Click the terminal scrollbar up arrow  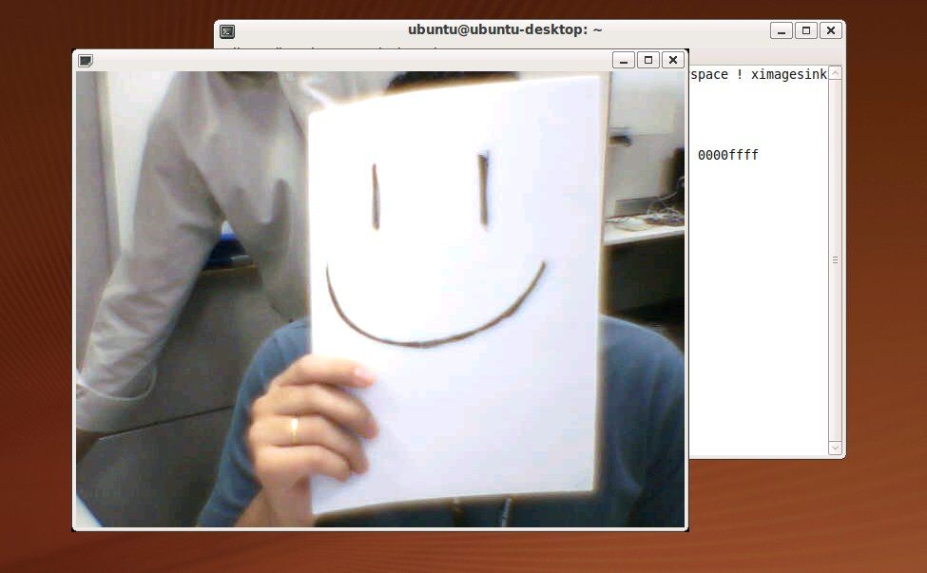click(835, 73)
